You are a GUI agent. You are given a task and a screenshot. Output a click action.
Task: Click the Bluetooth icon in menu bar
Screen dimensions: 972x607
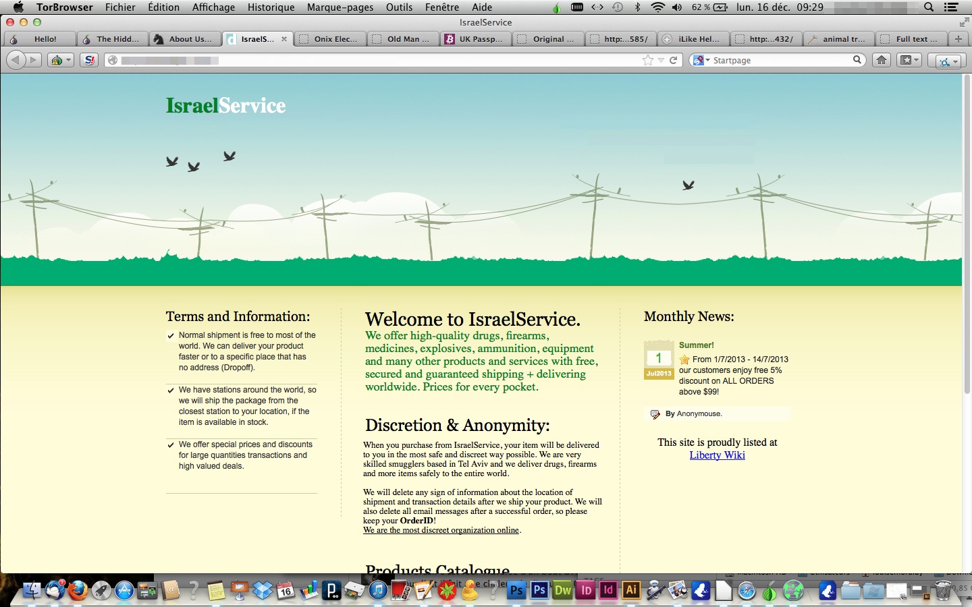pos(638,7)
